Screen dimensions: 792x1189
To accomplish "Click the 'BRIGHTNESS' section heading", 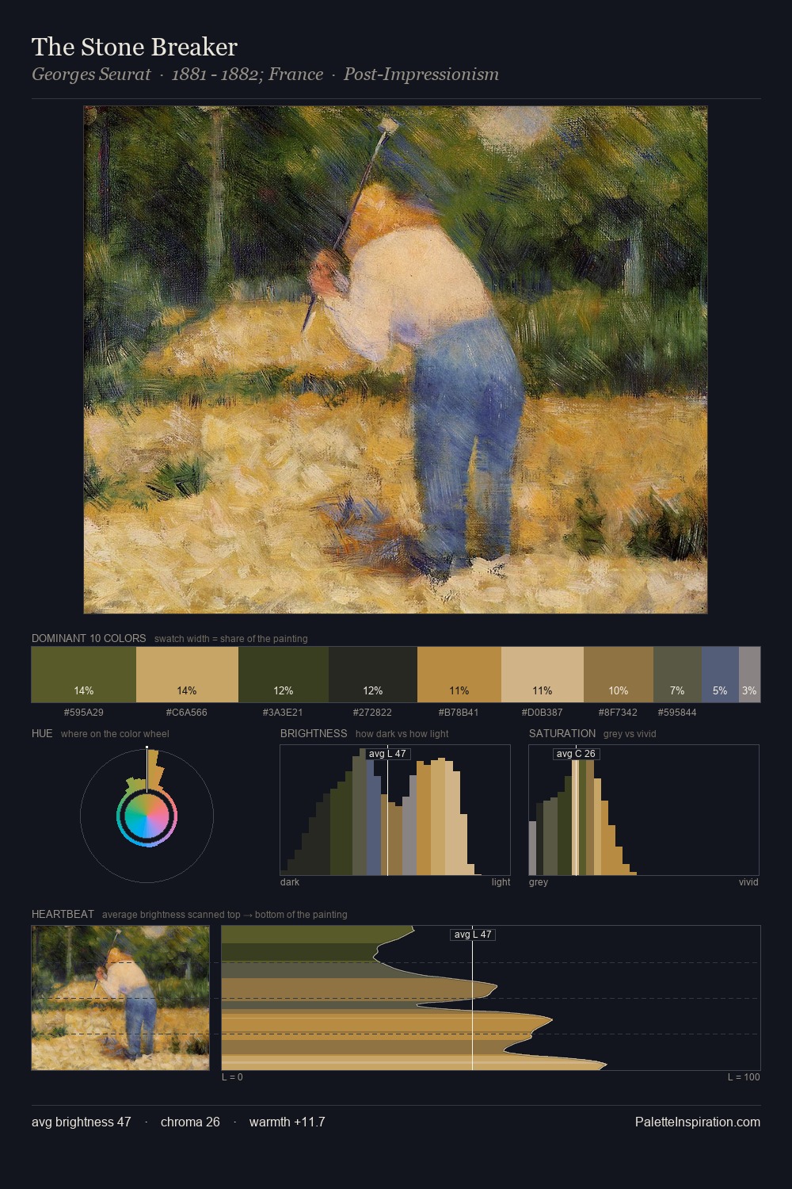I will coord(314,733).
